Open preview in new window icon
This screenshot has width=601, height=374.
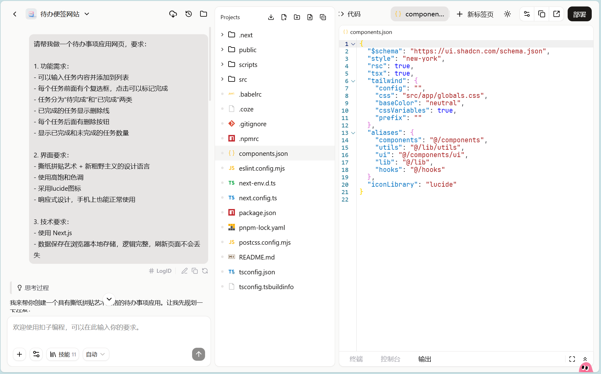pos(557,14)
